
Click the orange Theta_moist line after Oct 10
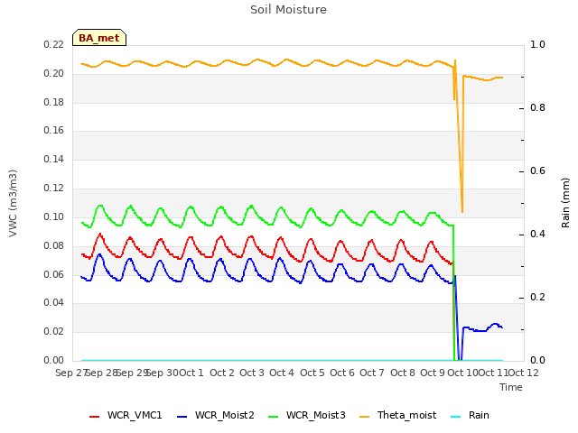[483, 78]
